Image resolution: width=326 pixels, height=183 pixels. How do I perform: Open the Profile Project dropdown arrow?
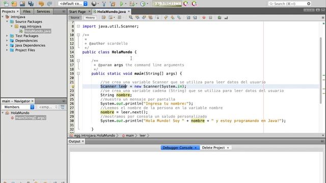point(147,4)
